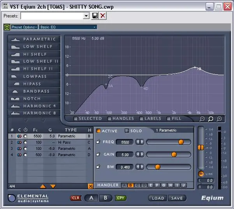Toggle the ACTIVE checkbox

99,131
